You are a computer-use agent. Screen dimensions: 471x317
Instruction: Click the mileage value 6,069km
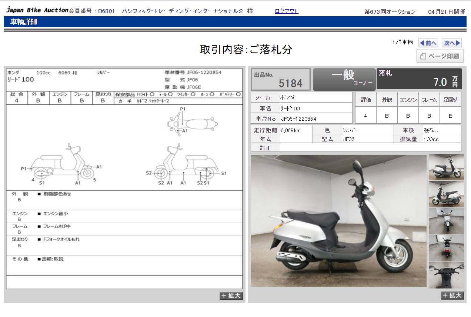[291, 130]
